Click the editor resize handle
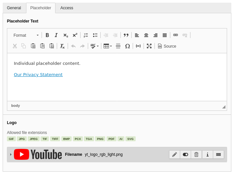Screen dimensions: 234x174 click(224, 107)
